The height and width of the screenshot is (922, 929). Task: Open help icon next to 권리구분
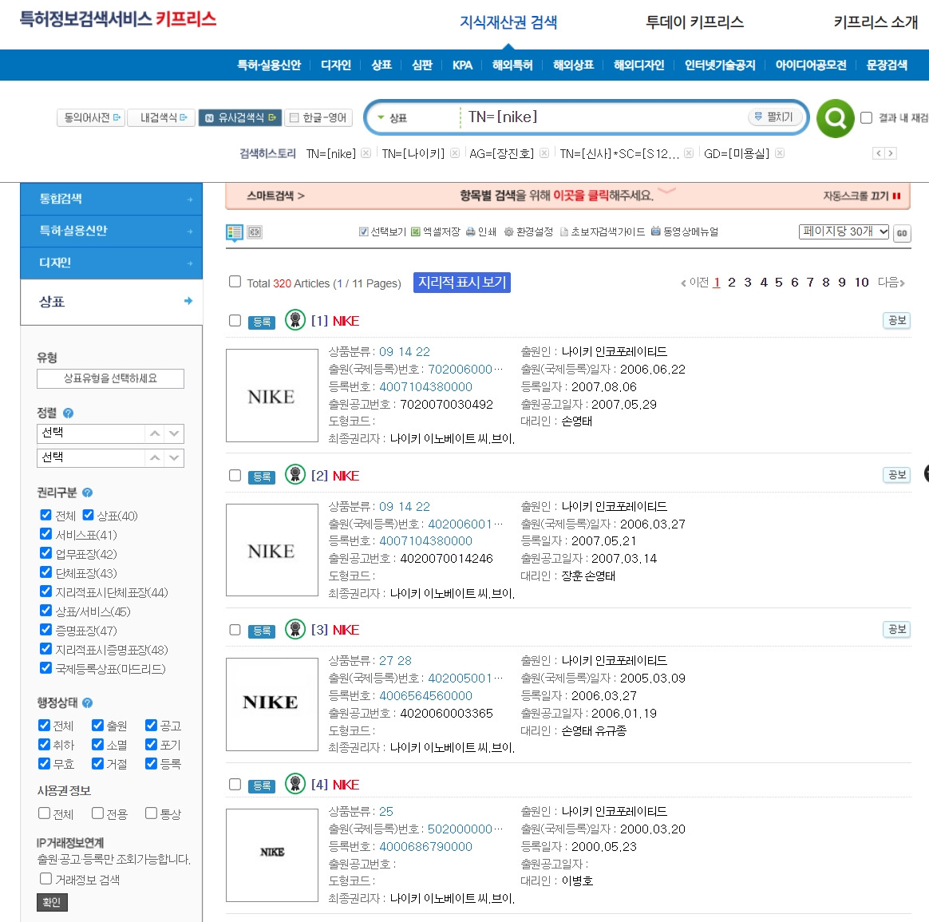tap(87, 493)
